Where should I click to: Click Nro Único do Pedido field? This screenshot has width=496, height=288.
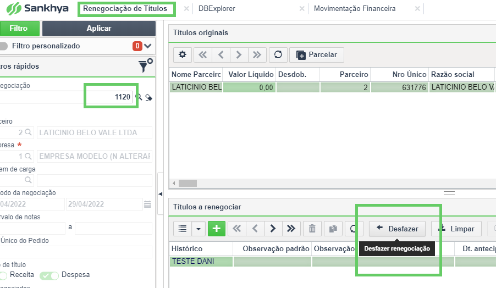coord(76,252)
